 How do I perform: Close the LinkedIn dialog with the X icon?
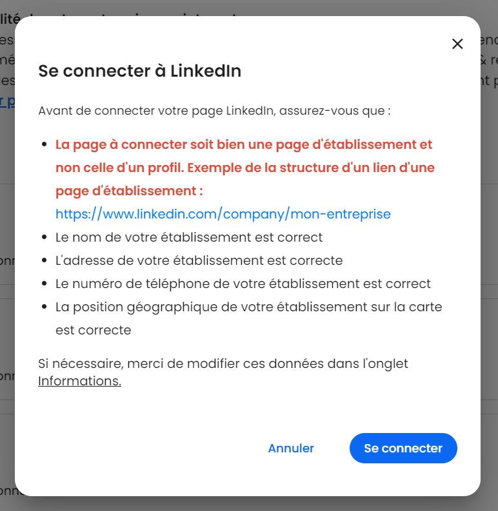(x=457, y=44)
